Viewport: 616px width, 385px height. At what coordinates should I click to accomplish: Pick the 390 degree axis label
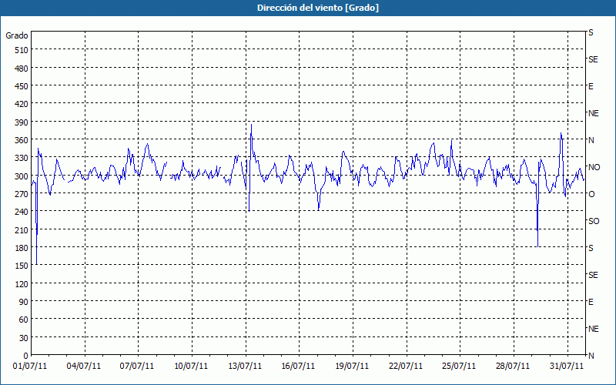(x=22, y=122)
